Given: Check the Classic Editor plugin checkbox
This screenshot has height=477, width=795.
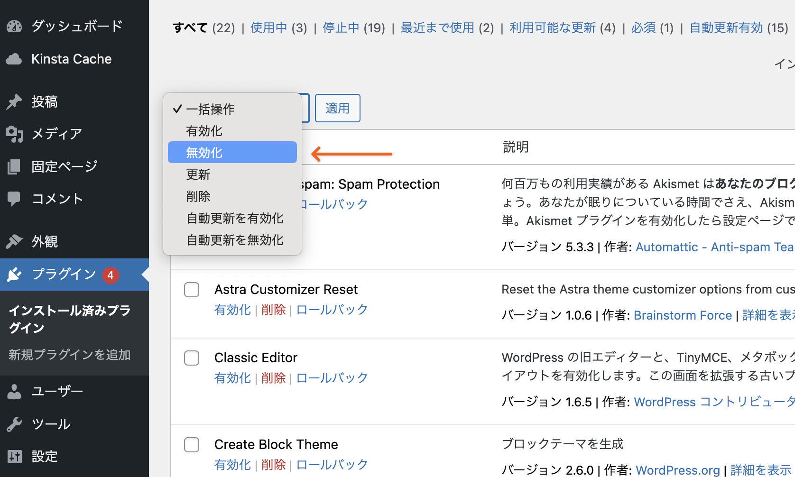Looking at the screenshot, I should coord(192,358).
